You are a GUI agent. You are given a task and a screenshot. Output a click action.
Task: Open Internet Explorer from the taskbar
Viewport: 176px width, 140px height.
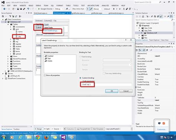(x=21, y=137)
